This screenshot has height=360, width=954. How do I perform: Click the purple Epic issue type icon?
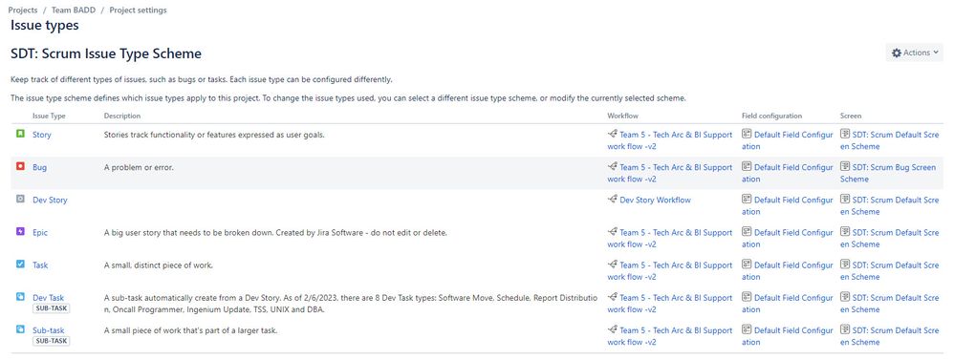[x=20, y=231]
